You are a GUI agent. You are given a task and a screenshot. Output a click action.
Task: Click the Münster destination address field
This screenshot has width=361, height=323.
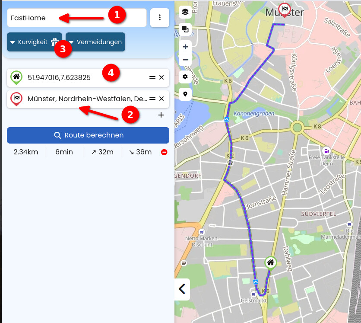(x=86, y=99)
